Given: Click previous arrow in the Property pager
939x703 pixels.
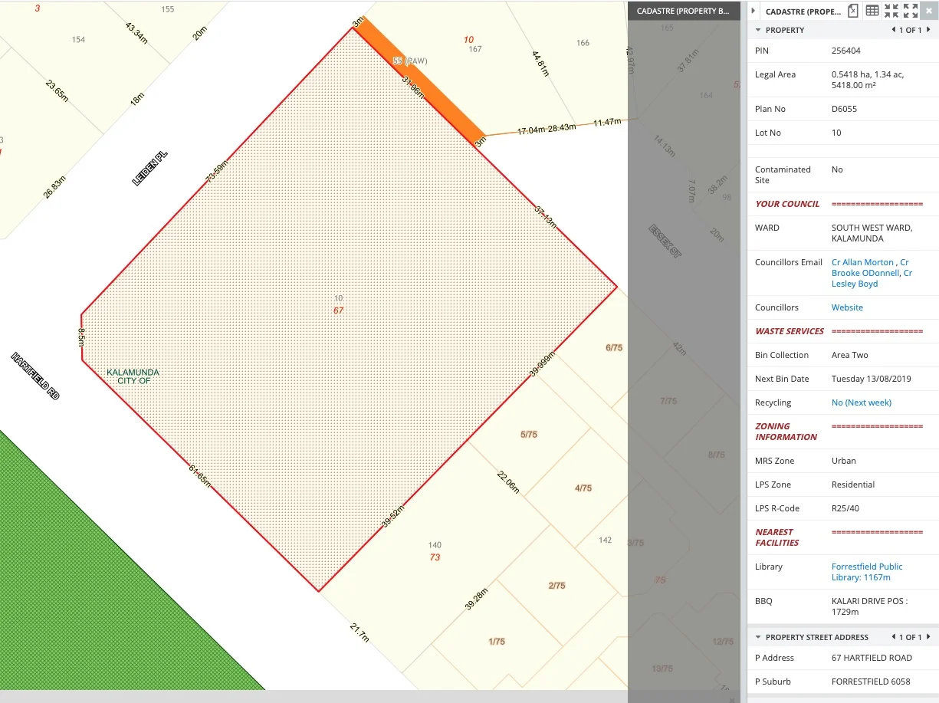Looking at the screenshot, I should pyautogui.click(x=894, y=30).
